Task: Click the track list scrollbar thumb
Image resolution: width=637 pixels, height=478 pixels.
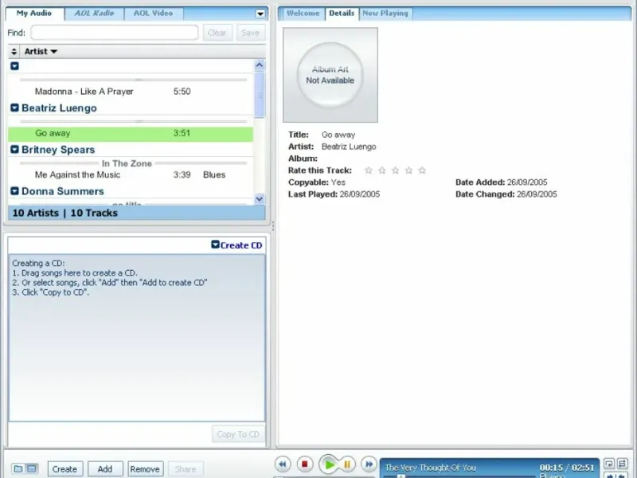Action: pyautogui.click(x=260, y=95)
